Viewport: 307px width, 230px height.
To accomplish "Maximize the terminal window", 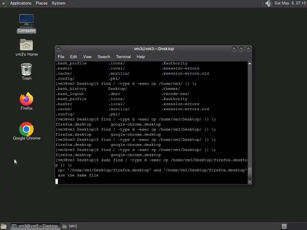I will pos(241,49).
